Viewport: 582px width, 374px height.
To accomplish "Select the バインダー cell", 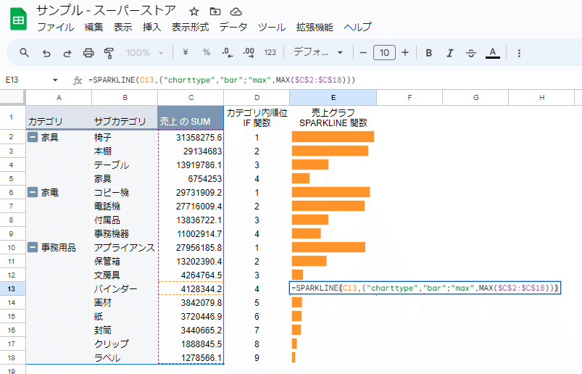I will (125, 288).
